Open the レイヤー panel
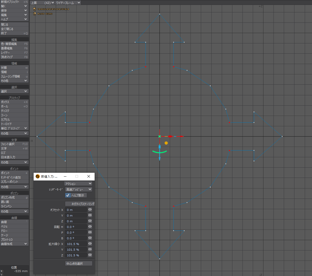This screenshot has width=312, height=276. pos(14,53)
